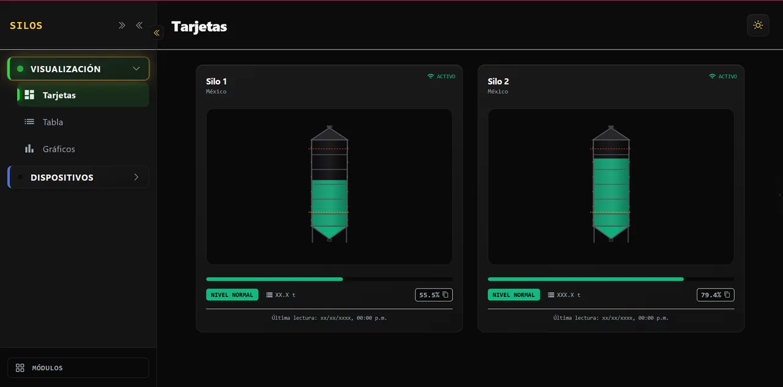Click the wifi ACTIVO icon on Silo 2

[x=712, y=76]
